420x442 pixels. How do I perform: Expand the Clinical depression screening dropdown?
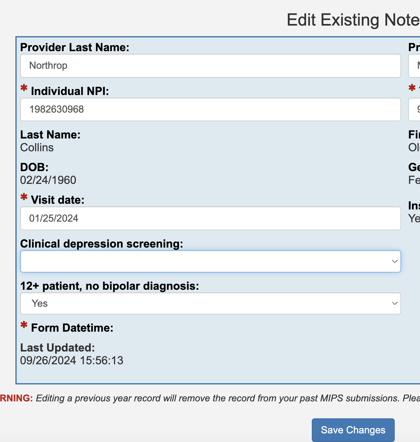click(x=210, y=261)
